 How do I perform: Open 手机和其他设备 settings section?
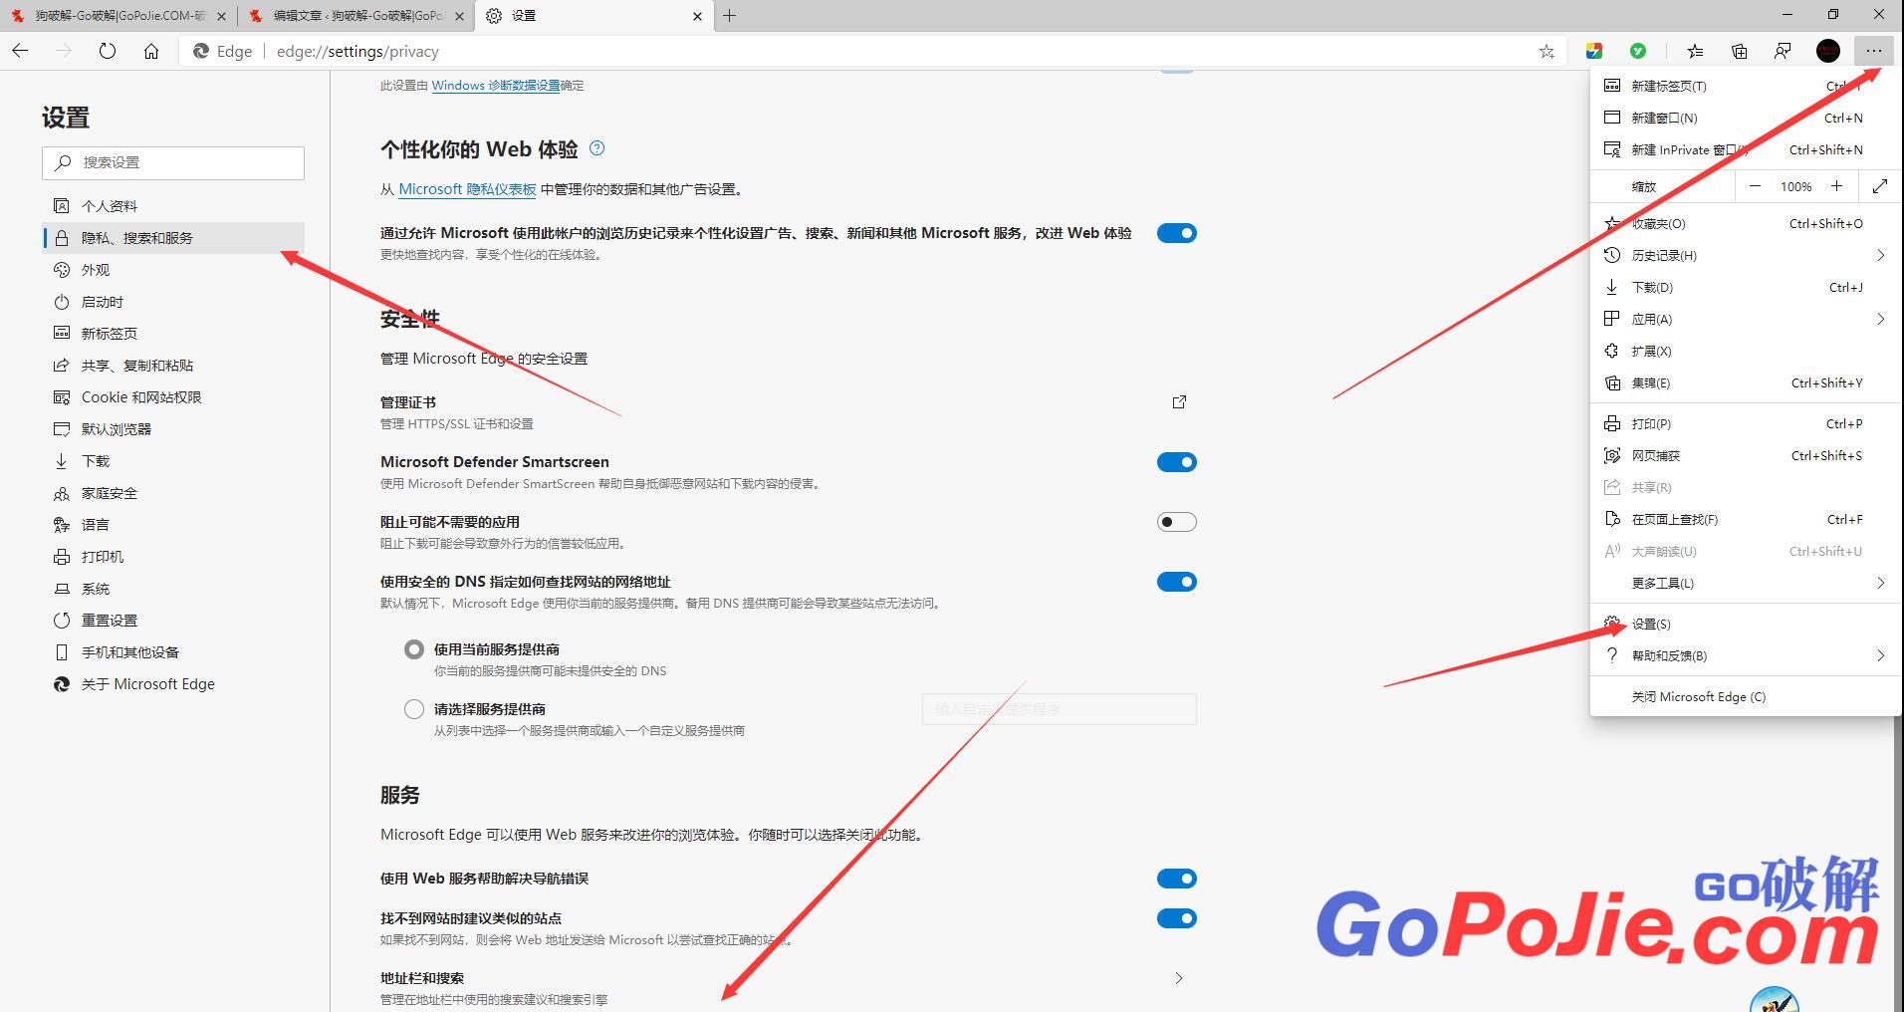point(173,652)
